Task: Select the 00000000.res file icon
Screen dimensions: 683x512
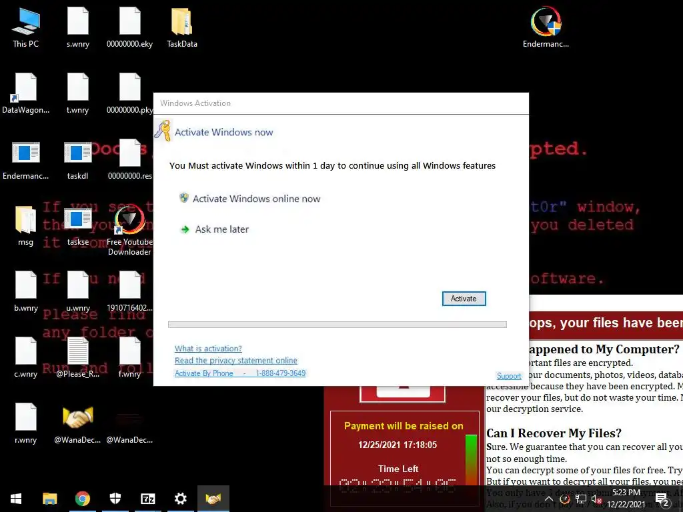Action: (130, 159)
